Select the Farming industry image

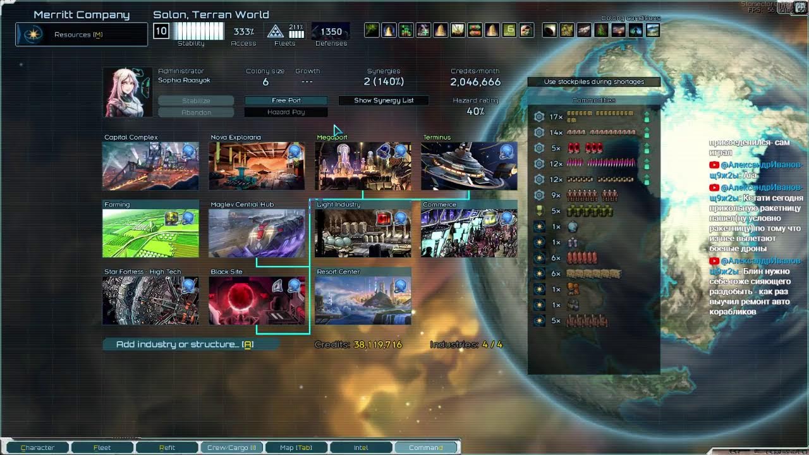point(150,233)
